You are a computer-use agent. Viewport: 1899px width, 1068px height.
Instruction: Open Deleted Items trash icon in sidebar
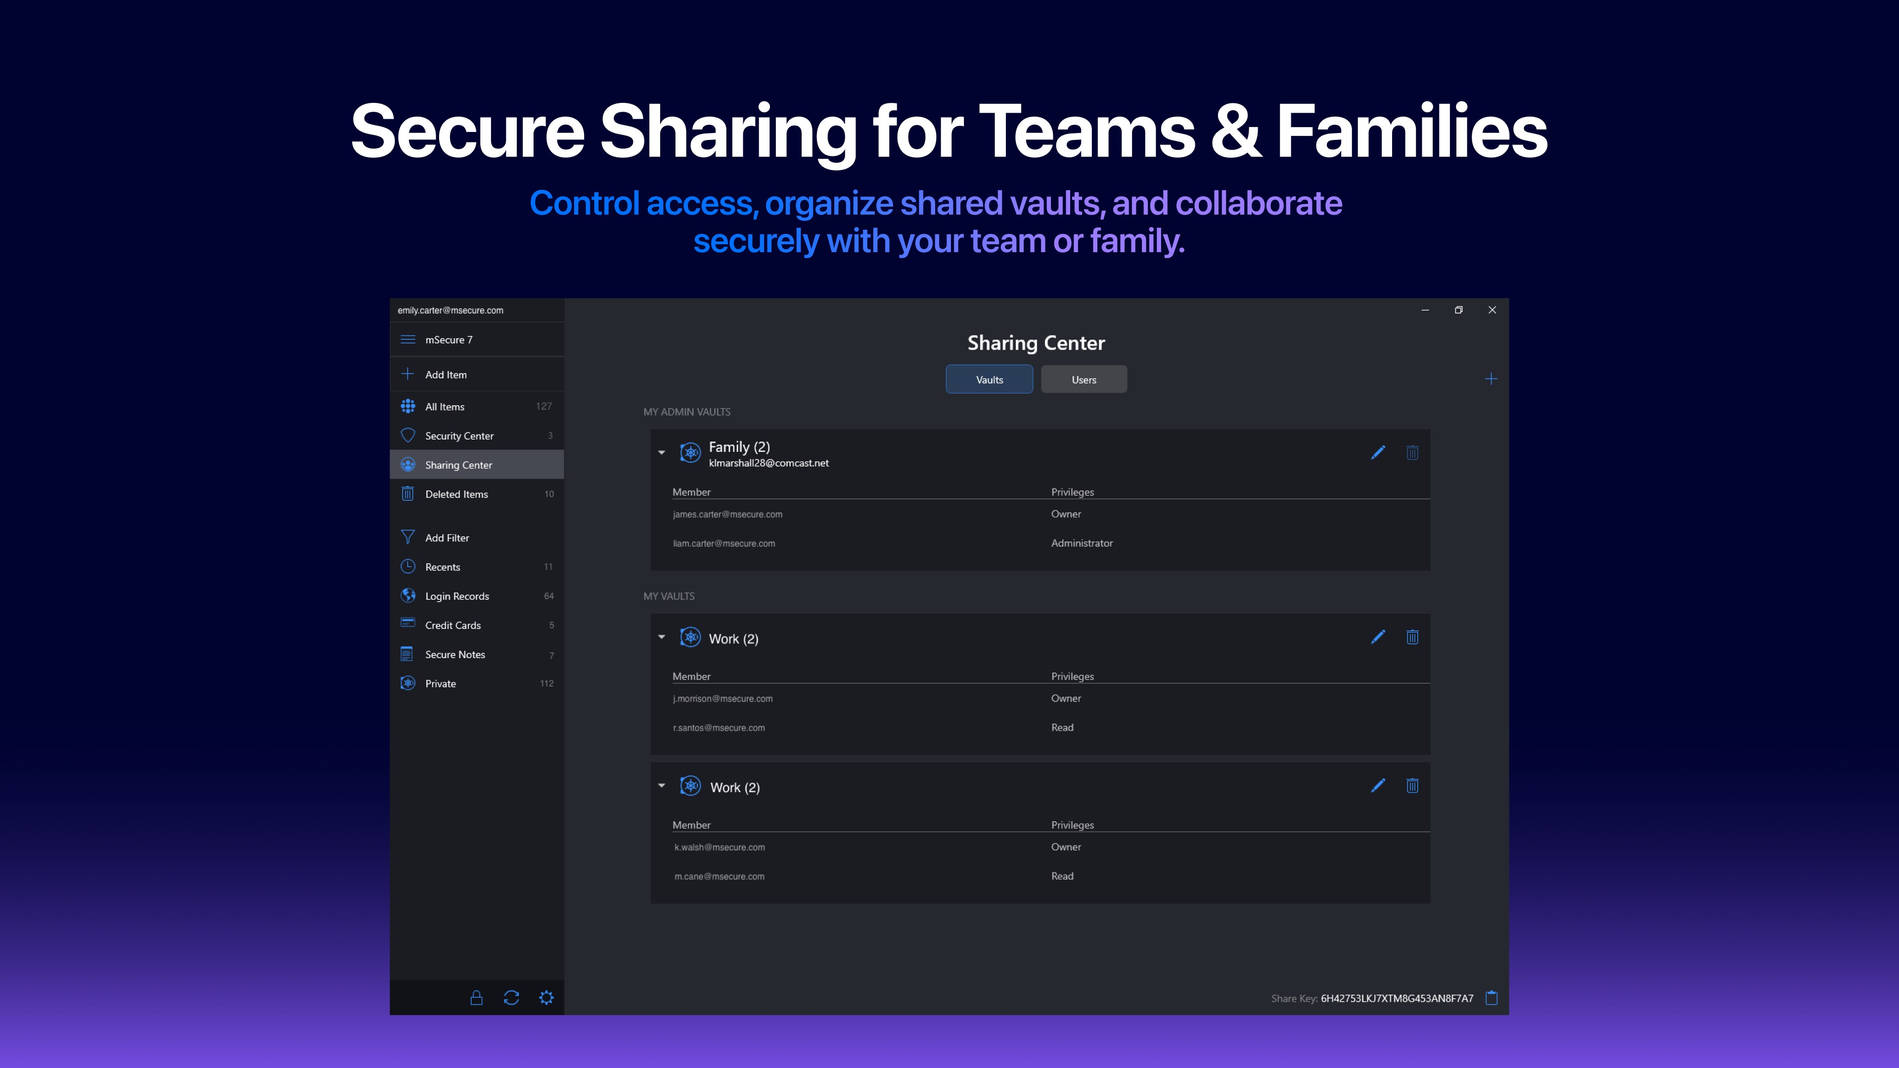point(407,493)
